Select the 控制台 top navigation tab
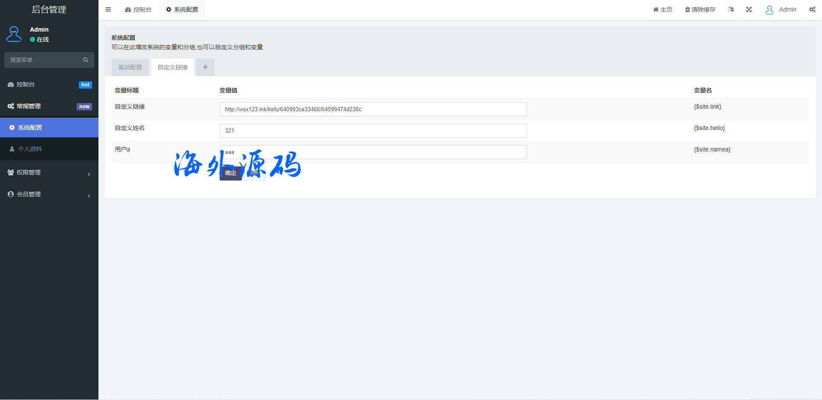Screen dimensions: 822x400 click(x=138, y=9)
